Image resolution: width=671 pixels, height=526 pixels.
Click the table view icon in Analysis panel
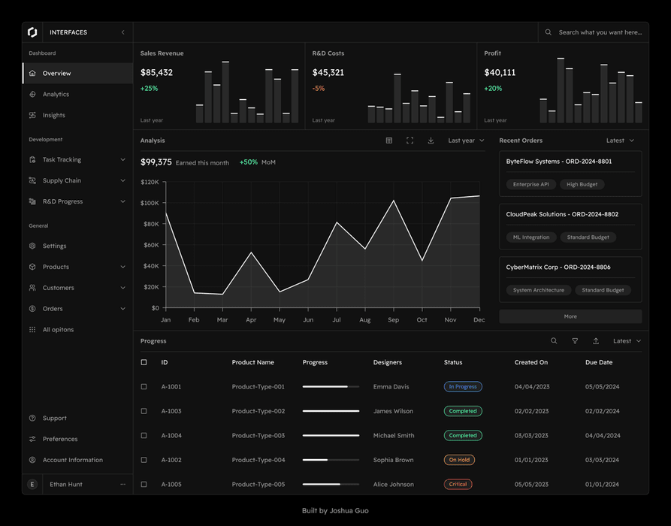click(389, 141)
